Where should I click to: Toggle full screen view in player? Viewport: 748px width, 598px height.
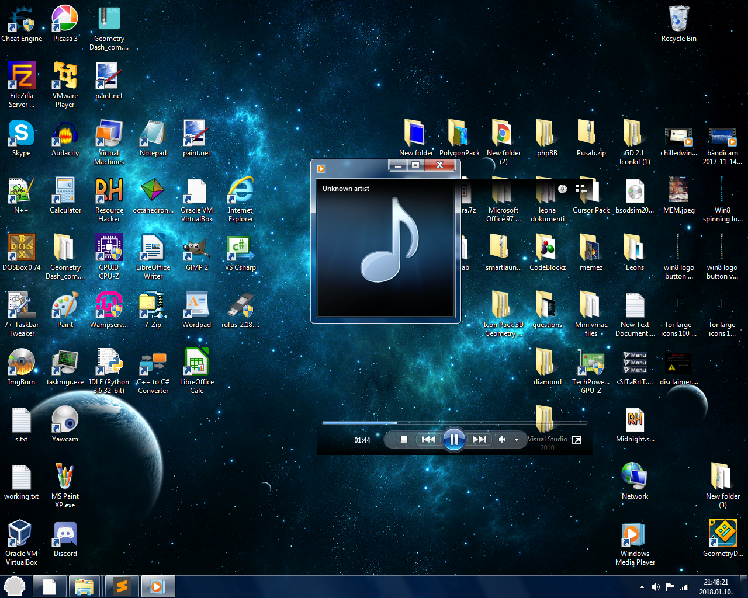click(576, 440)
